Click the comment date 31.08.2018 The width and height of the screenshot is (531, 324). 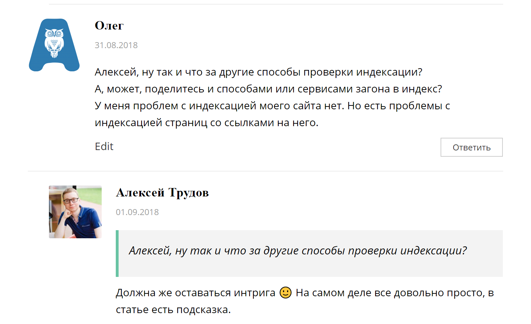pos(116,45)
